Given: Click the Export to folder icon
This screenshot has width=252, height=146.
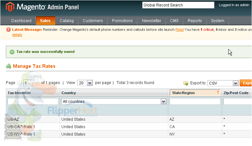Looking at the screenshot, I should (186, 83).
